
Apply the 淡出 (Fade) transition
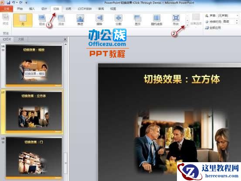(61, 21)
